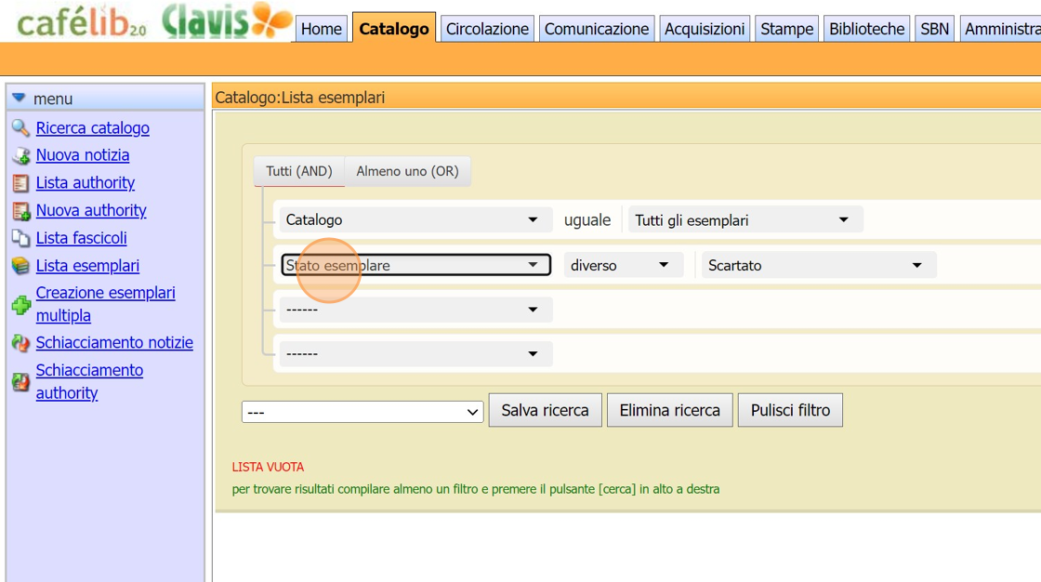1041x582 pixels.
Task: Click the Schiacciamento authority icon
Action: coord(20,382)
